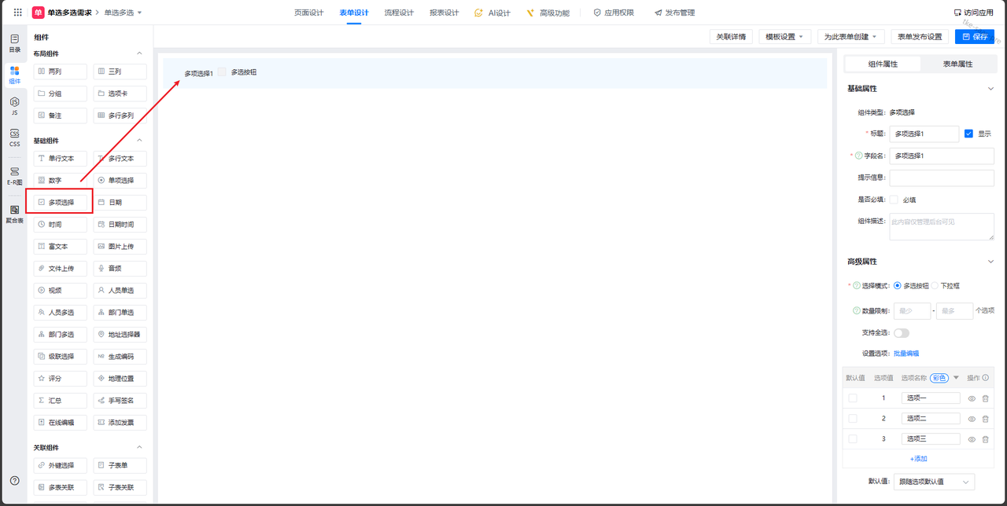The image size is (1007, 506).
Task: Toggle the 显示 title checkbox
Action: point(968,134)
